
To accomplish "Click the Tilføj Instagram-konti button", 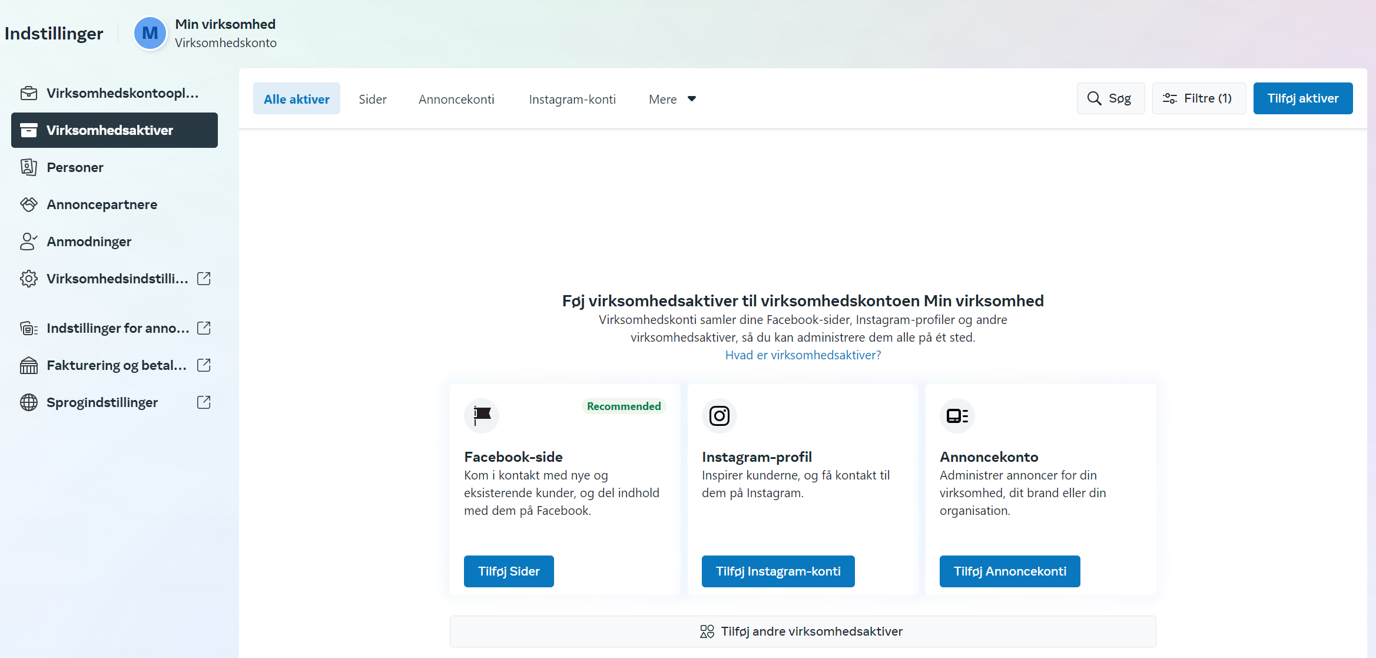I will pos(778,571).
